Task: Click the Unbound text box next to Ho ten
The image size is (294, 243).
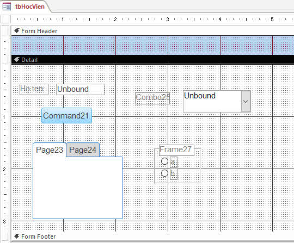Action: pyautogui.click(x=80, y=89)
